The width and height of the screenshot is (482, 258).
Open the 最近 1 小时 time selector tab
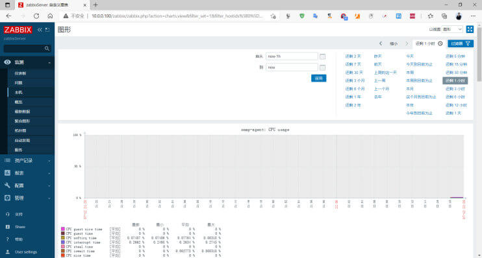(429, 43)
